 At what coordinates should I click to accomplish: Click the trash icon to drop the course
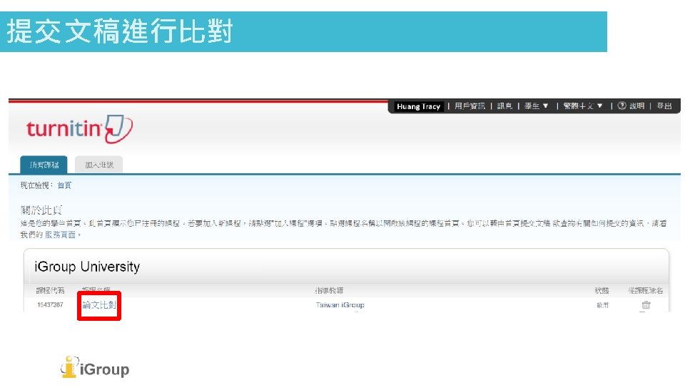646,305
